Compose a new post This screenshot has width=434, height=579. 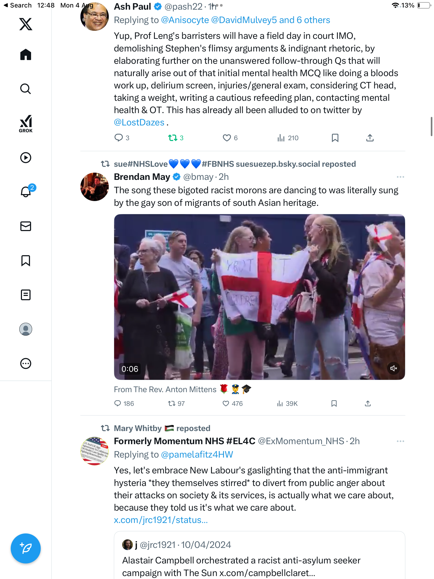(26, 548)
